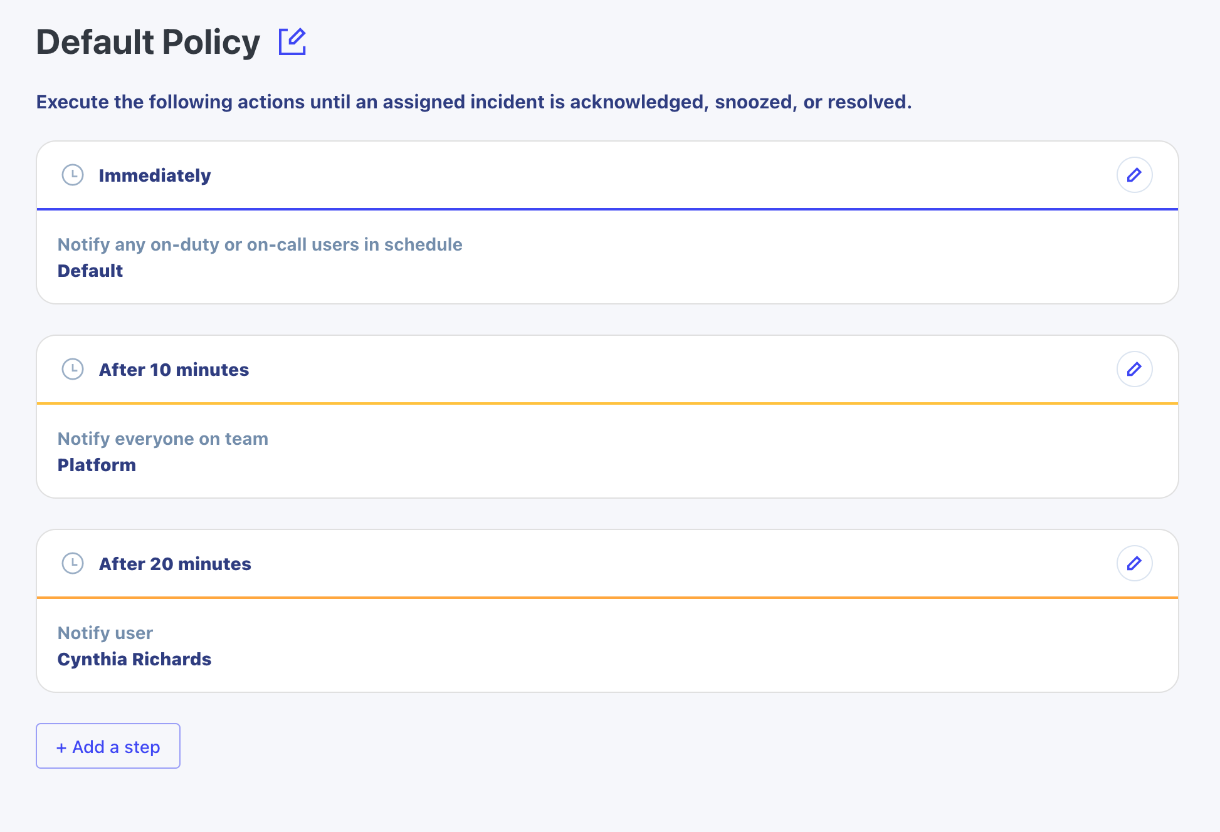Open the Default schedule name
Image resolution: width=1220 pixels, height=832 pixels.
tap(90, 271)
